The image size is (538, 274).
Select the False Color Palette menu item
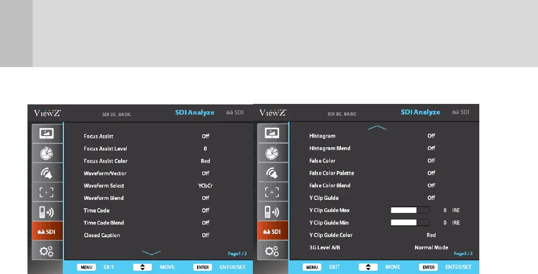pos(332,173)
